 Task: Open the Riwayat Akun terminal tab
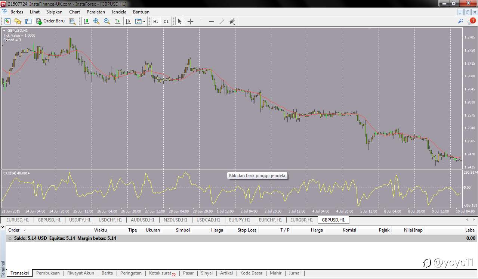pos(80,273)
